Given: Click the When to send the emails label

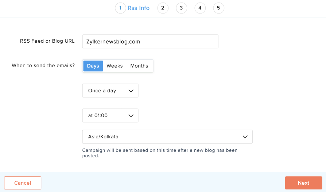Looking at the screenshot, I should coord(43,66).
